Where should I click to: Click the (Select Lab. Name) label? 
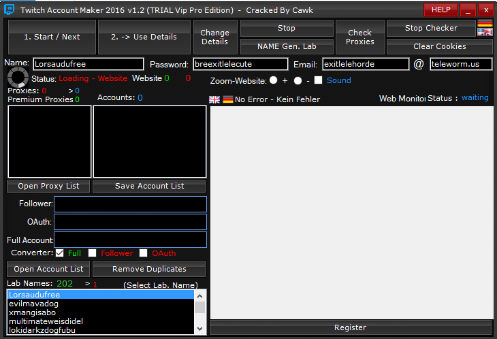pyautogui.click(x=161, y=285)
